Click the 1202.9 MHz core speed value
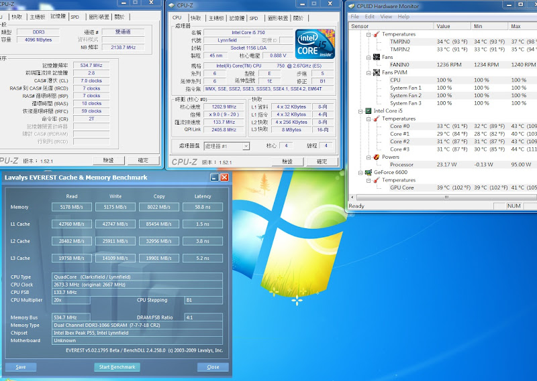The width and height of the screenshot is (537, 381). [224, 106]
